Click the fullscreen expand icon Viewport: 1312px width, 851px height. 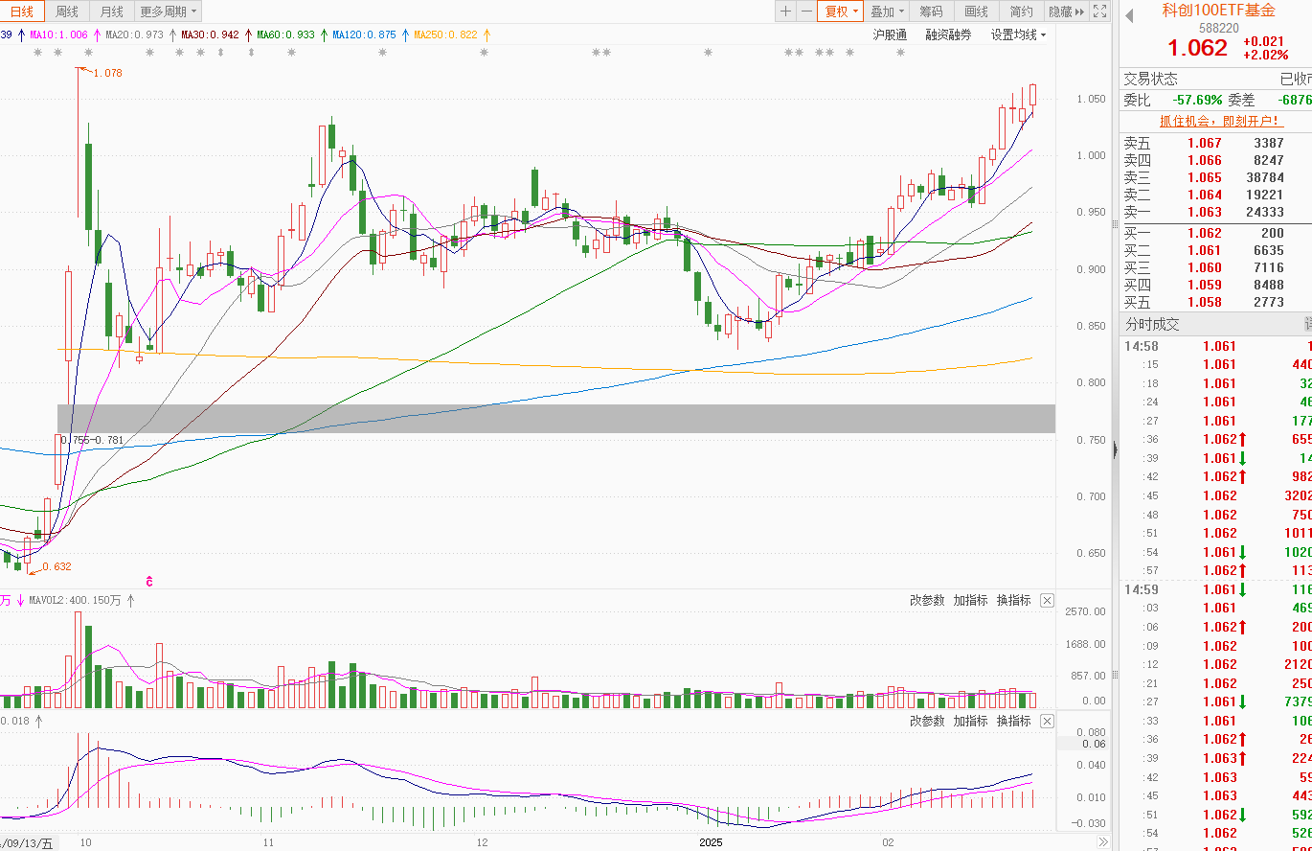click(1100, 11)
